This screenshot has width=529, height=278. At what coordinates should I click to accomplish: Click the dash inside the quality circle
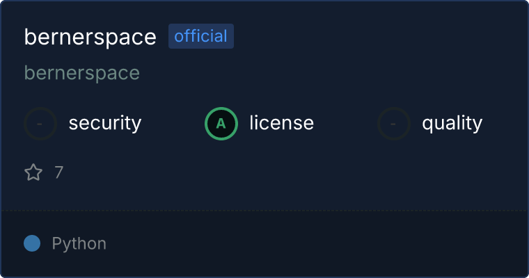click(x=394, y=124)
